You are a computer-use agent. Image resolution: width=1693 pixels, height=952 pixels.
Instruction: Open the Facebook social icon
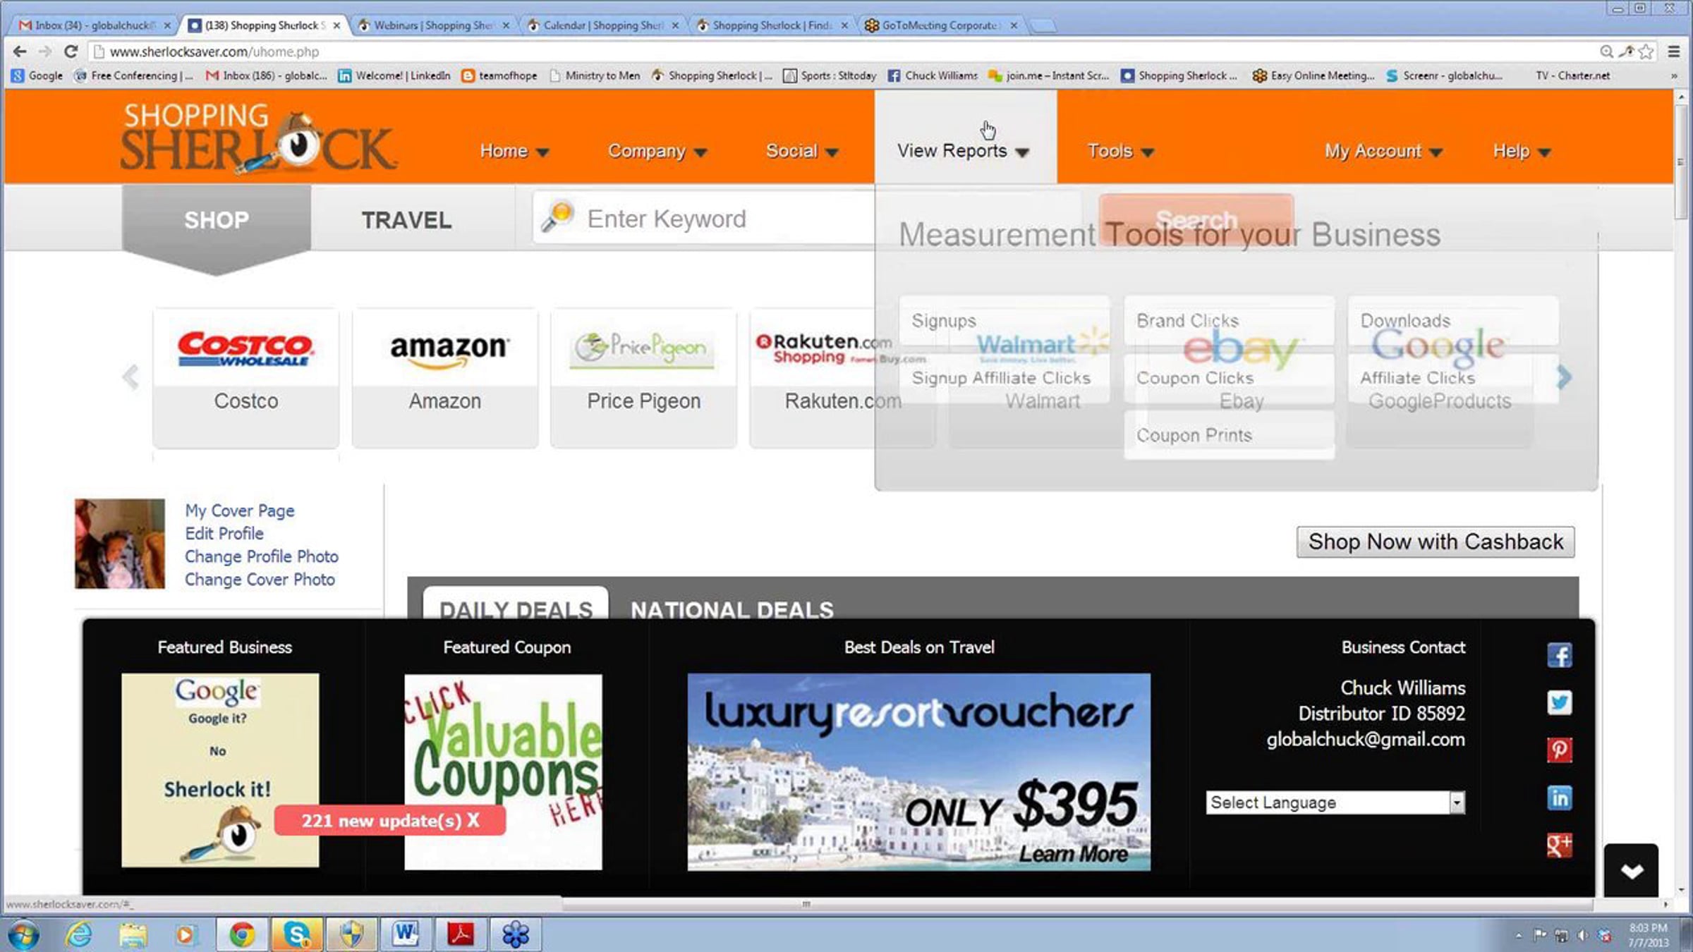pyautogui.click(x=1559, y=655)
